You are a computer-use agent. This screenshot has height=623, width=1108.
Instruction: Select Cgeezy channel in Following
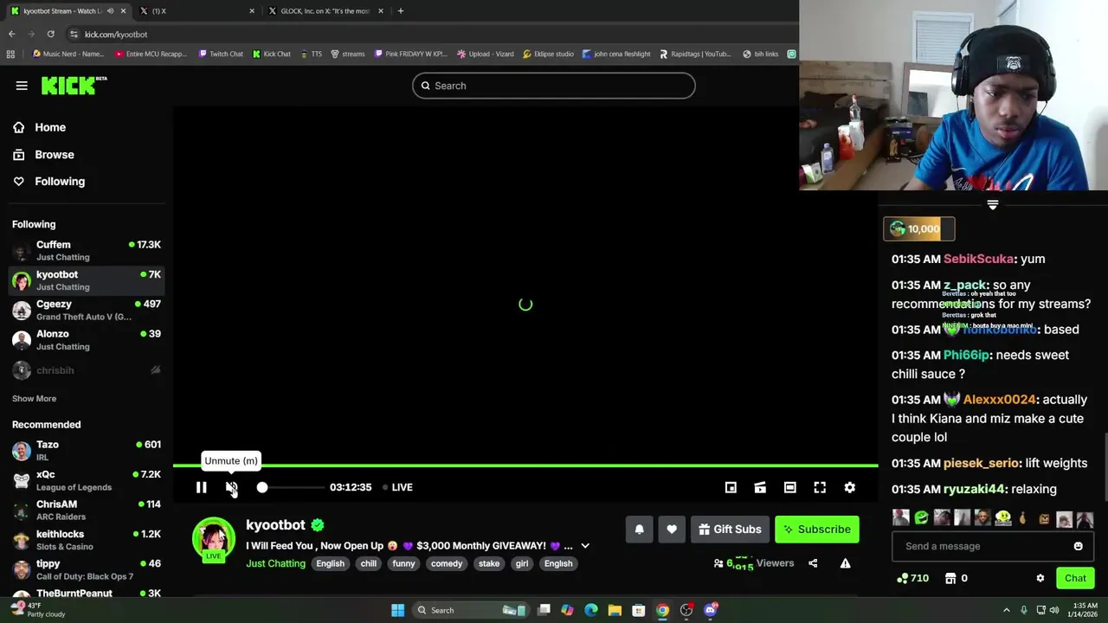[x=87, y=310]
